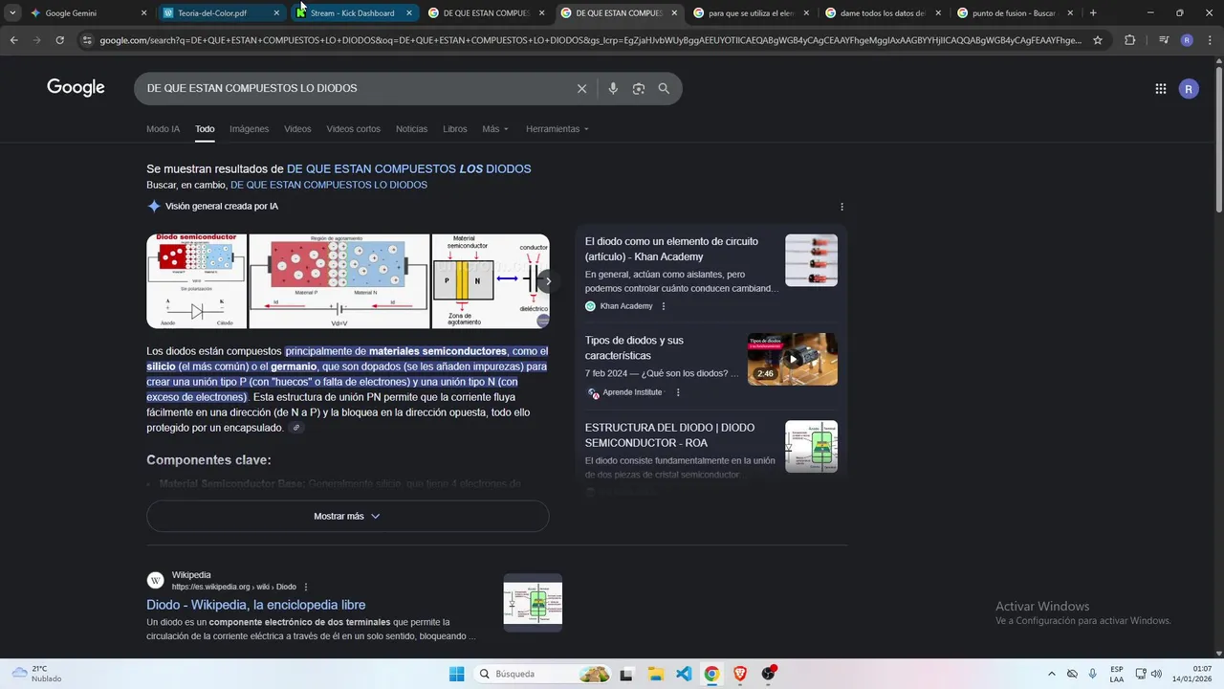This screenshot has width=1224, height=689.
Task: Expand the Más search filter menu
Action: (x=495, y=129)
